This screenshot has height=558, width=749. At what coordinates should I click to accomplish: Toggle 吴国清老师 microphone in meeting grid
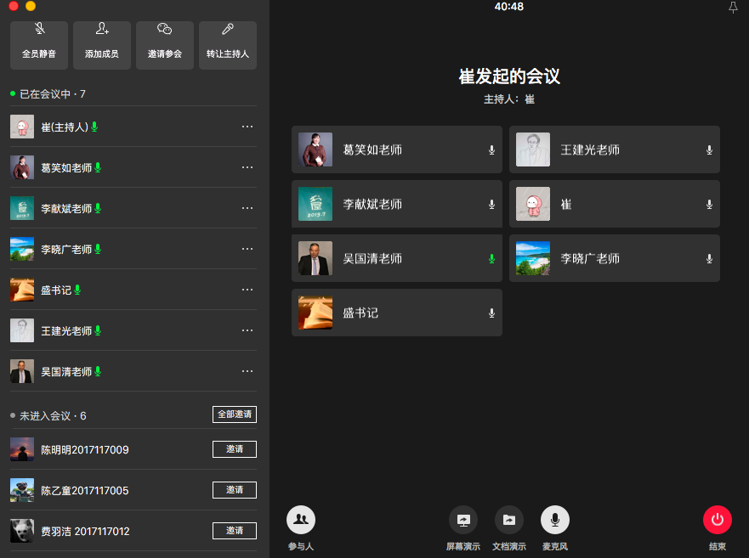(491, 259)
